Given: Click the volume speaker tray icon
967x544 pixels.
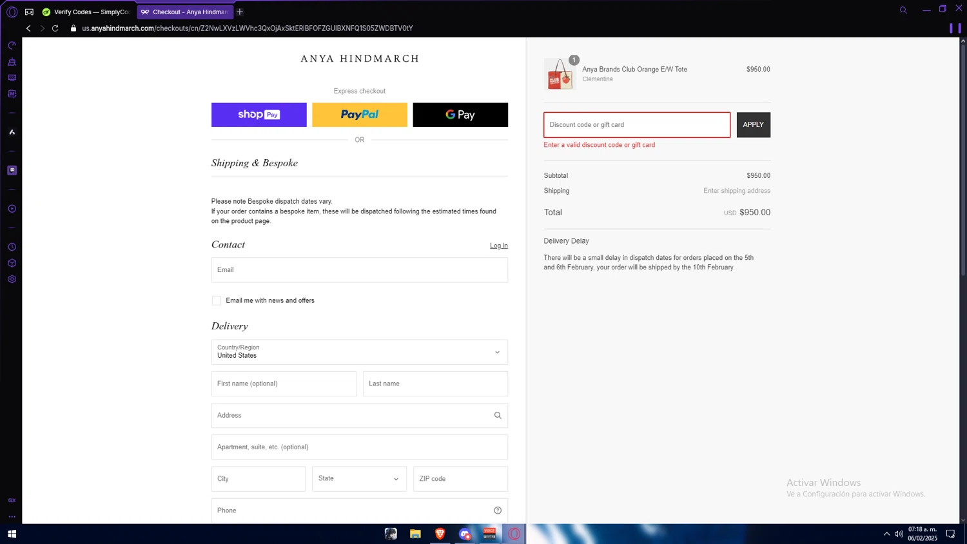Looking at the screenshot, I should point(899,534).
